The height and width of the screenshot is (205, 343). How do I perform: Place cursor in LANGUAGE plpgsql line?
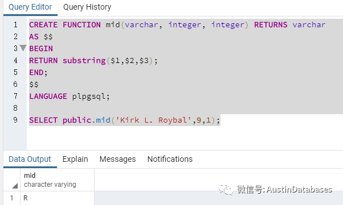[x=70, y=96]
